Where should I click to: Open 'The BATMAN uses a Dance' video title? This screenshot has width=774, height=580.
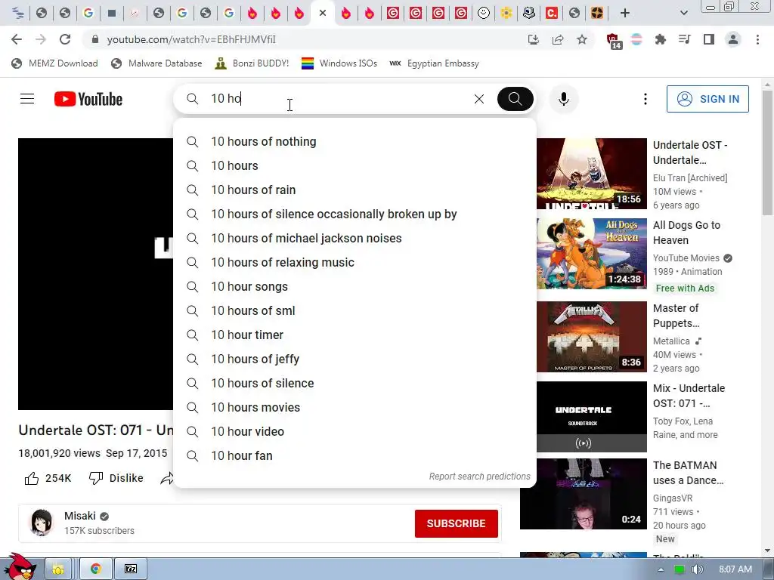coord(688,473)
